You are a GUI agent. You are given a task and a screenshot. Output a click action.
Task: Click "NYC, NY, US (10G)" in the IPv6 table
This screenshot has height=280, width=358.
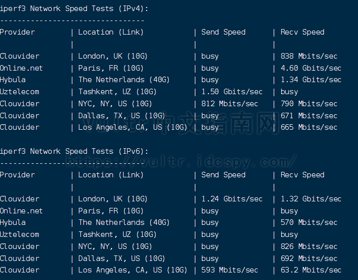point(115,246)
